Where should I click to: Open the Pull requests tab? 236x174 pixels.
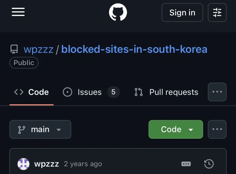166,92
